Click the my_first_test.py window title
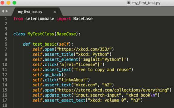 [146, 3]
